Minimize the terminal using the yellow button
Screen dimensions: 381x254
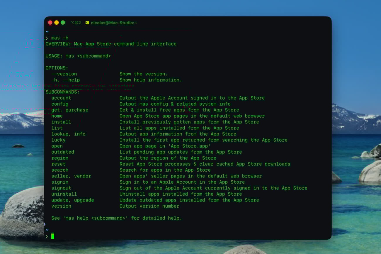click(x=57, y=23)
